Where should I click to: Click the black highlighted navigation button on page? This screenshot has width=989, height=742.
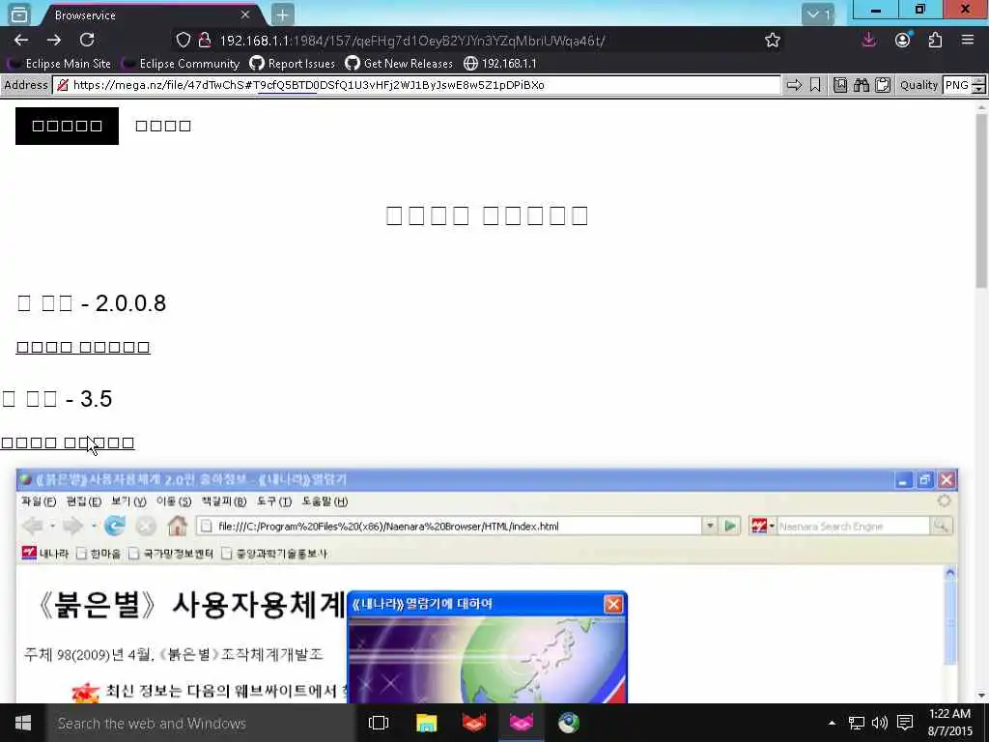coord(67,126)
